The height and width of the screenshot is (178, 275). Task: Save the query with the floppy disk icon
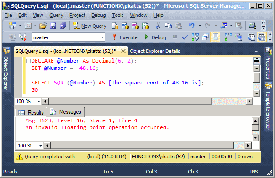click(x=53, y=26)
